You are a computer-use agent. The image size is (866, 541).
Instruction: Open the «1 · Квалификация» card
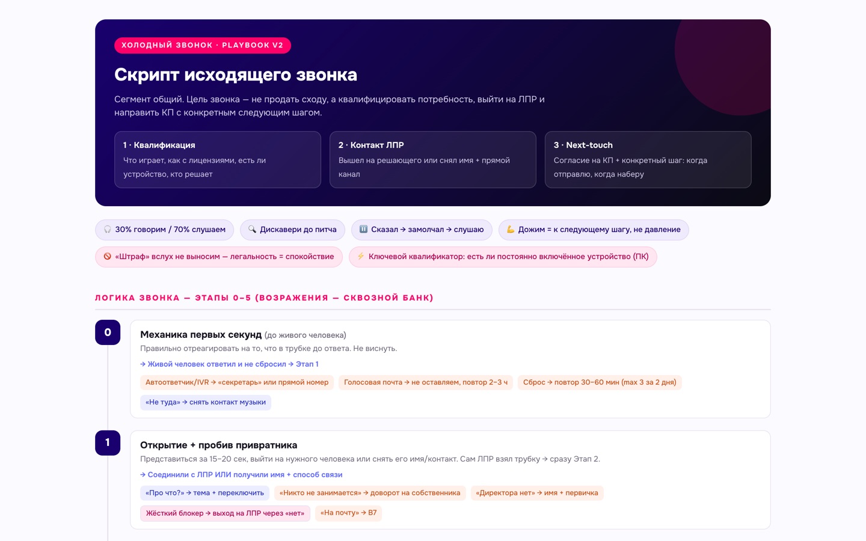pos(218,160)
